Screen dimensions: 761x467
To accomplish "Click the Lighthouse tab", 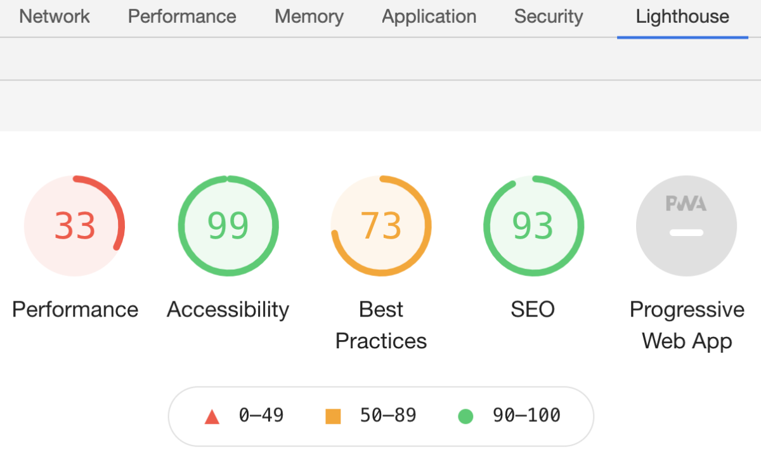I will tap(682, 16).
